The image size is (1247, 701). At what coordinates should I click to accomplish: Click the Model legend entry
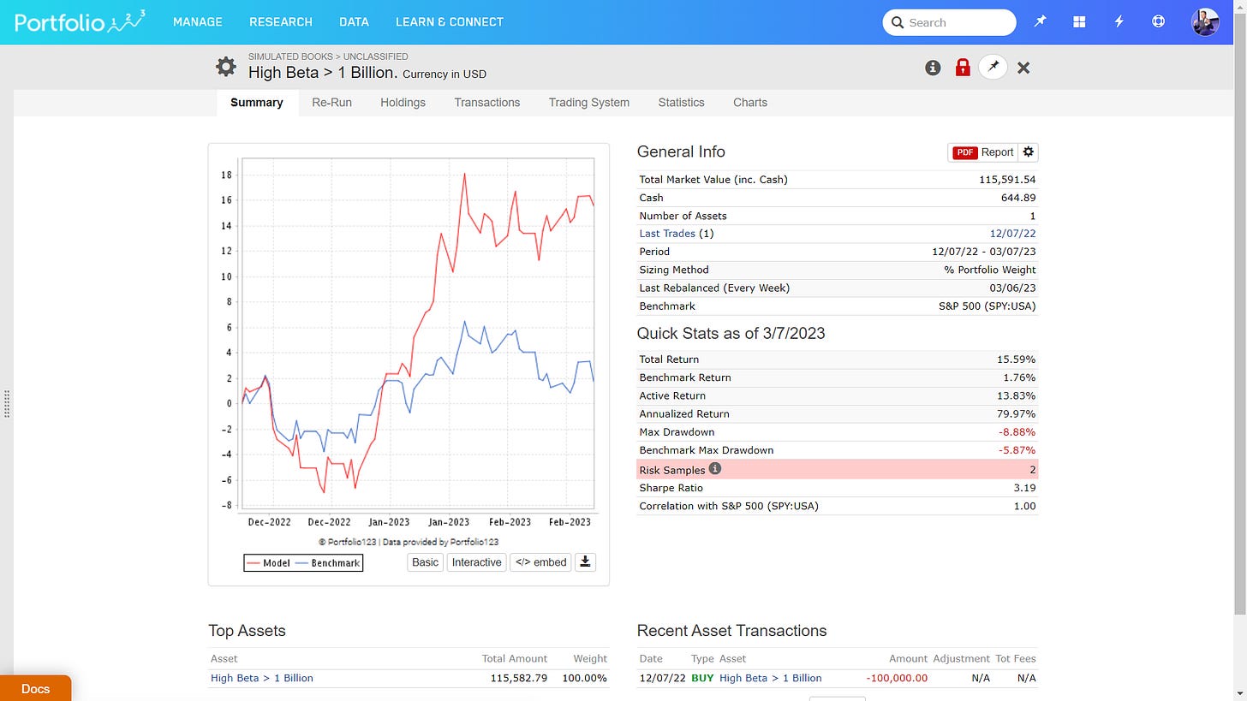pyautogui.click(x=269, y=563)
